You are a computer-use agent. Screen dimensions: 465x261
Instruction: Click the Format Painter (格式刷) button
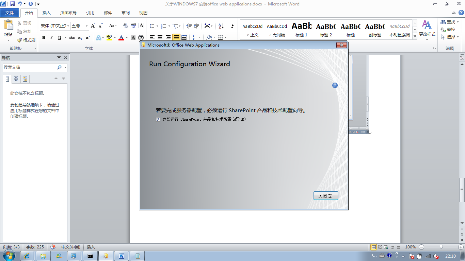(26, 40)
